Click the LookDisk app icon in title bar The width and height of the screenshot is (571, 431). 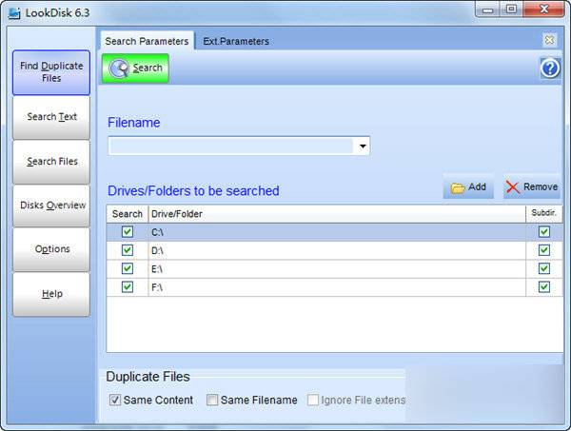coord(14,13)
